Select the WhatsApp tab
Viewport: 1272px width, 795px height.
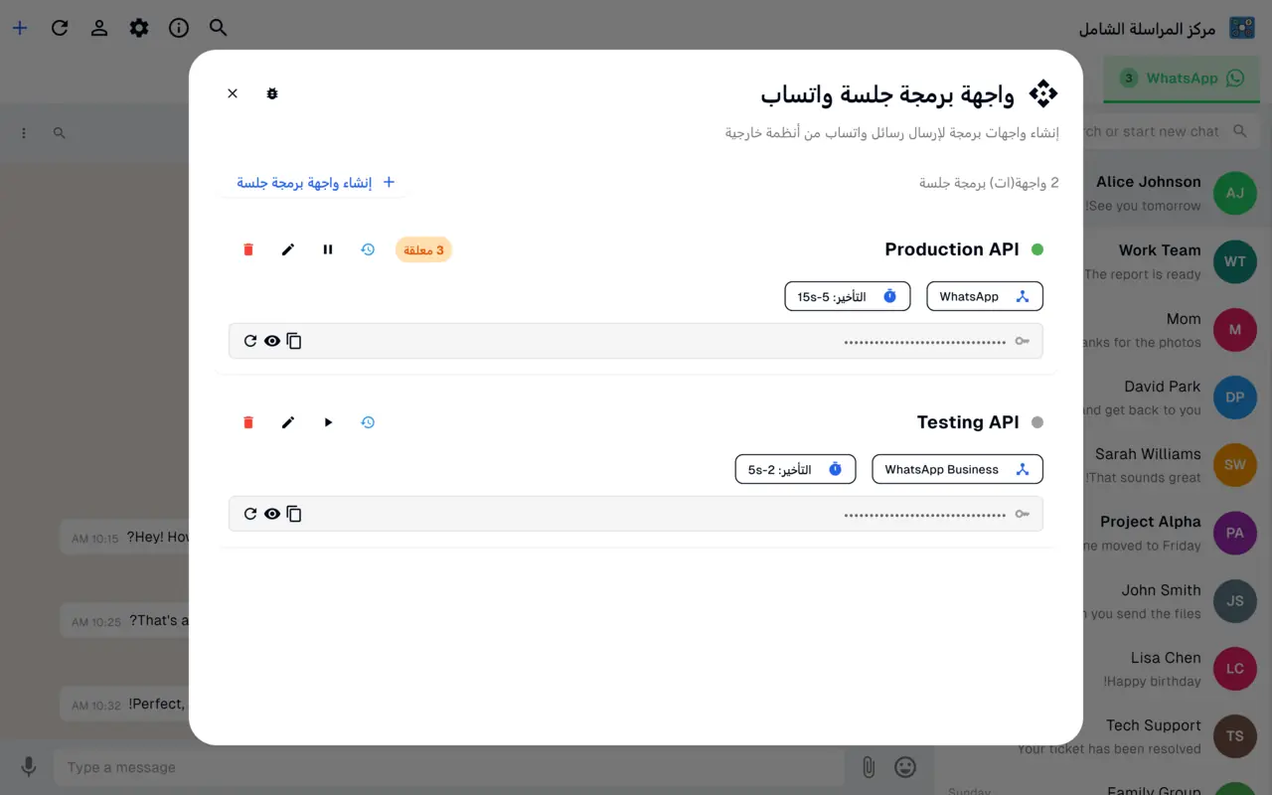pyautogui.click(x=1182, y=79)
